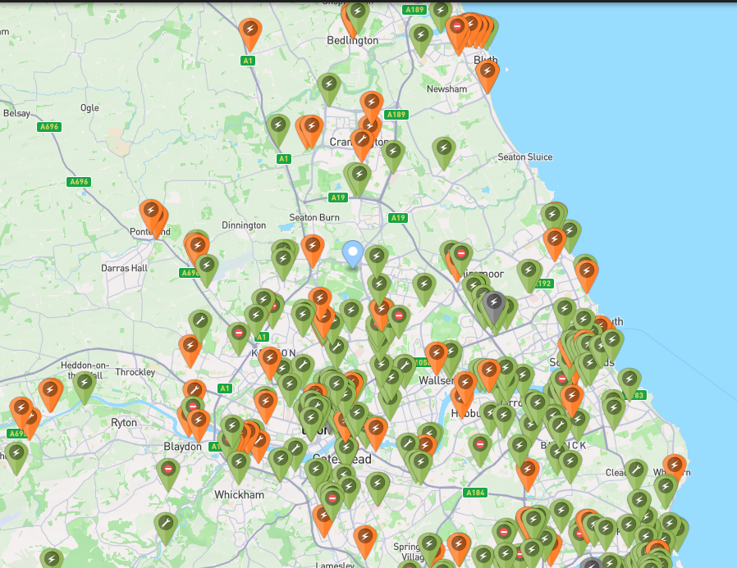Select the green no-entry pin left of the Kenton A1 shield

(239, 338)
